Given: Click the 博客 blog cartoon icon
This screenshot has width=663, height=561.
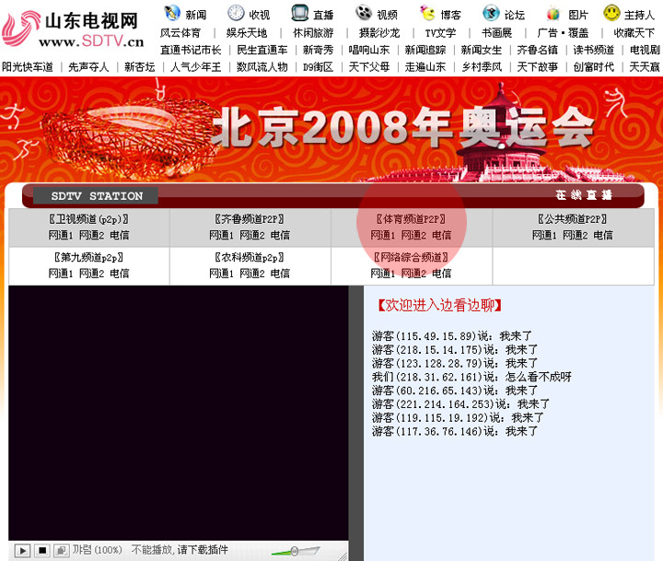Looking at the screenshot, I should [x=427, y=13].
